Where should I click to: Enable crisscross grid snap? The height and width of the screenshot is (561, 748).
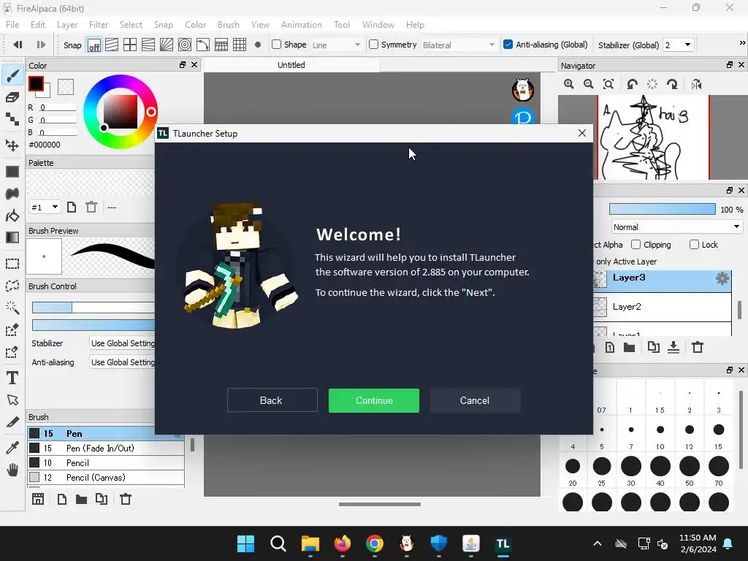(x=130, y=45)
